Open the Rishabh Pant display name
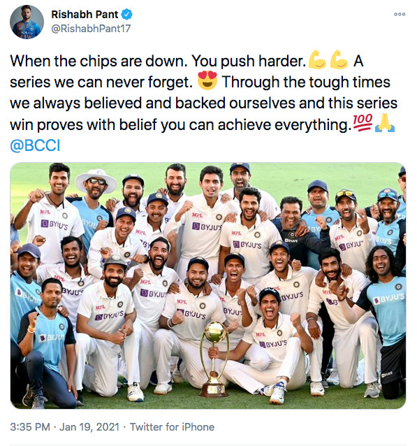The image size is (417, 446). click(85, 14)
